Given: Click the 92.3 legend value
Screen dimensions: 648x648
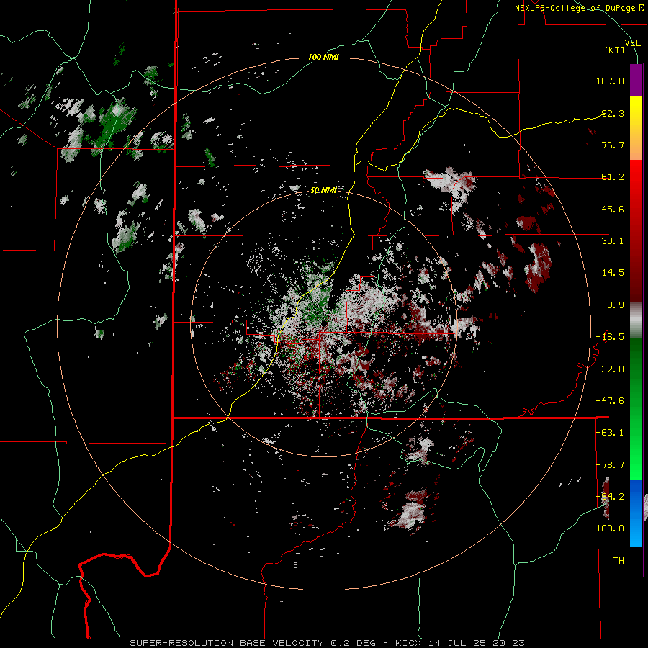Looking at the screenshot, I should click(x=613, y=113).
